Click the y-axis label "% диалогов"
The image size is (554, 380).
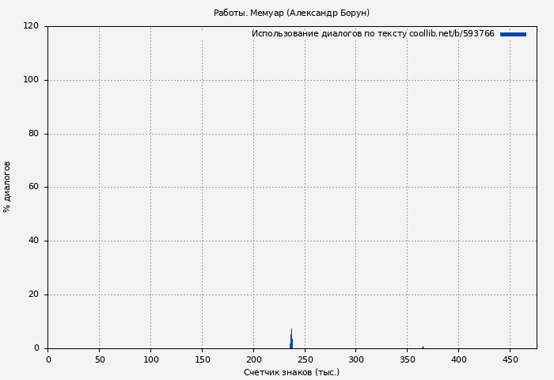tap(7, 187)
